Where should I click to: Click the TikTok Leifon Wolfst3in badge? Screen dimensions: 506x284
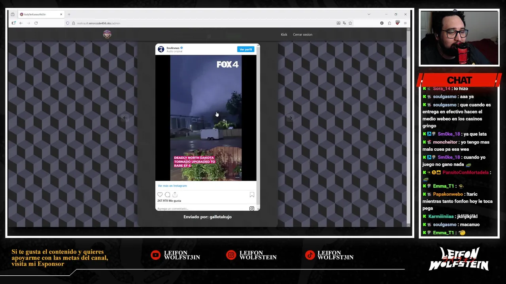pyautogui.click(x=329, y=255)
